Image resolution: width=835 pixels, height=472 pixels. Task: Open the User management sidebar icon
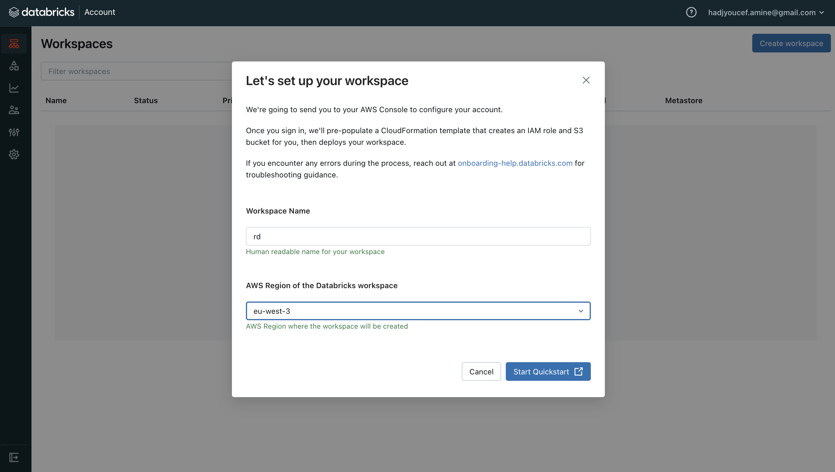coord(14,110)
